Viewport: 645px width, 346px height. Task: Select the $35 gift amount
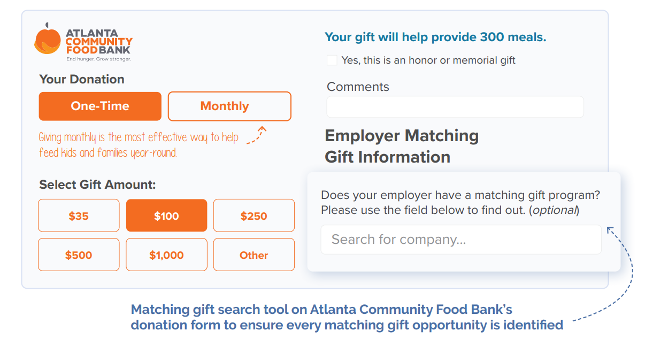(79, 215)
